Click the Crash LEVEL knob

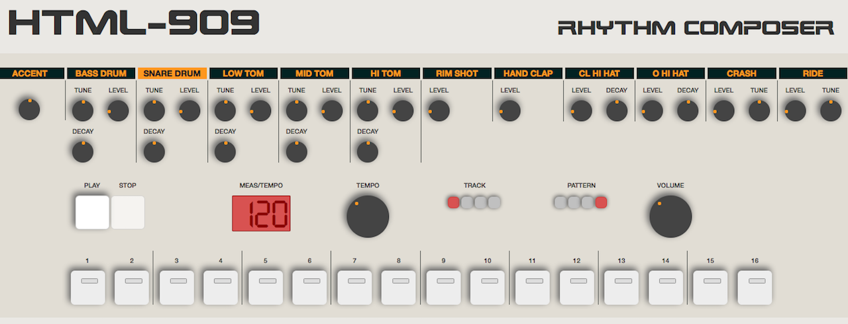pos(723,110)
